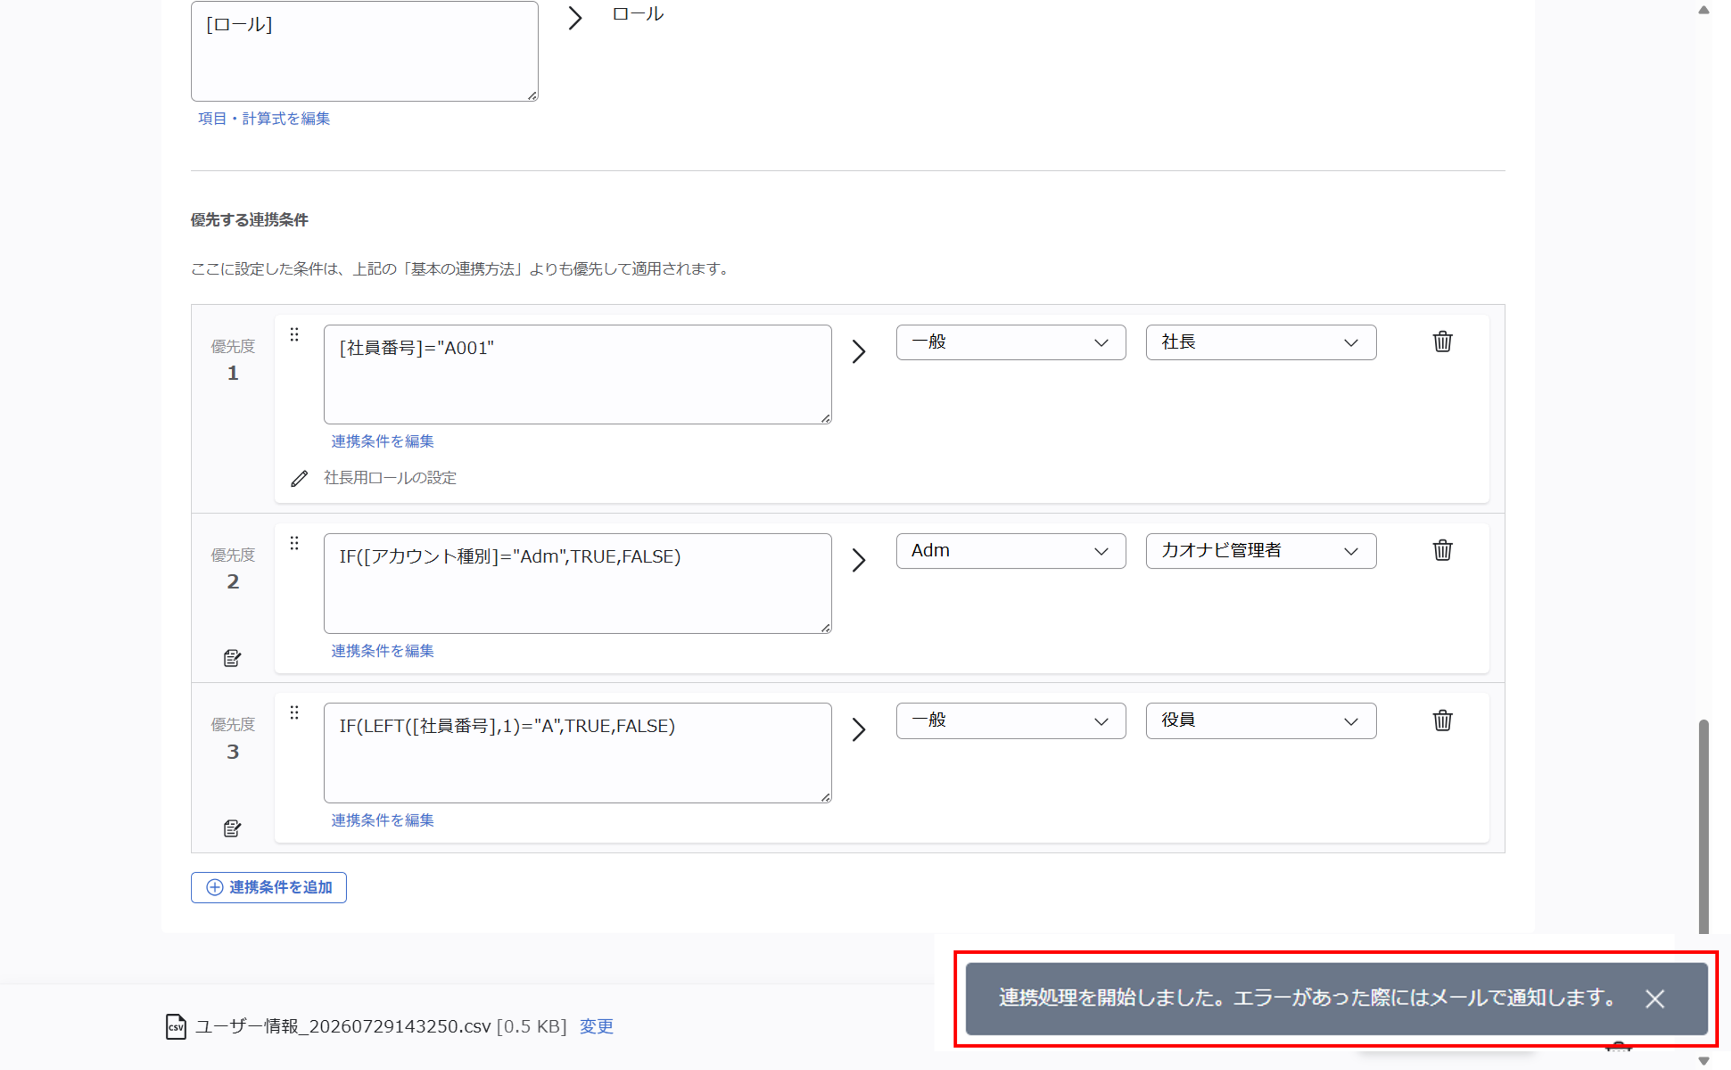Image resolution: width=1731 pixels, height=1070 pixels.
Task: Add a memo to priority 3 row
Action: click(x=232, y=828)
